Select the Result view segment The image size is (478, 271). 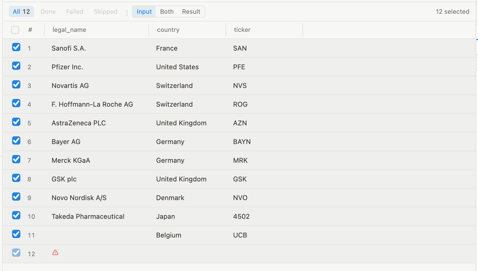191,12
